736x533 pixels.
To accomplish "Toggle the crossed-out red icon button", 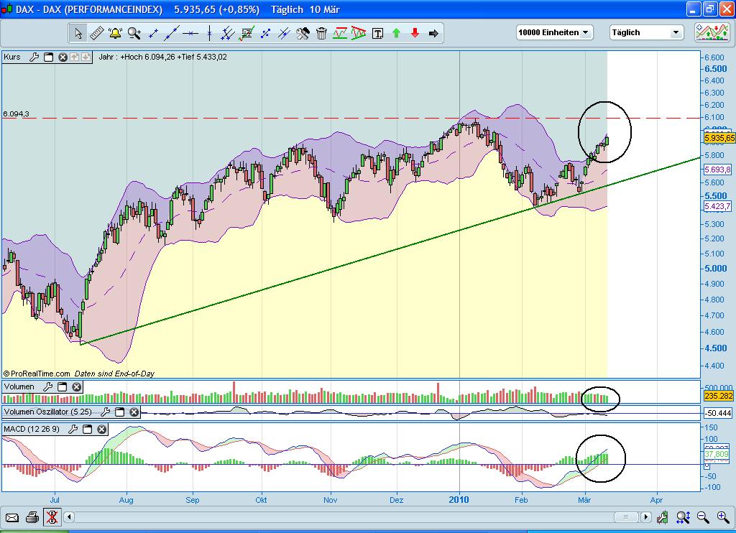I will click(x=52, y=517).
